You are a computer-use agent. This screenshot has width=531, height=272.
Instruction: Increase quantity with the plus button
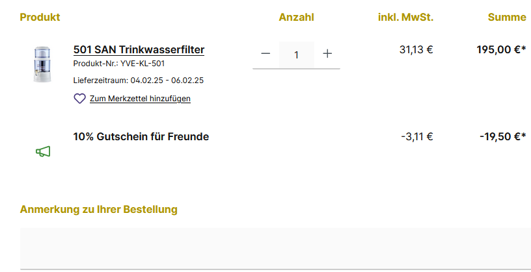[x=327, y=55]
